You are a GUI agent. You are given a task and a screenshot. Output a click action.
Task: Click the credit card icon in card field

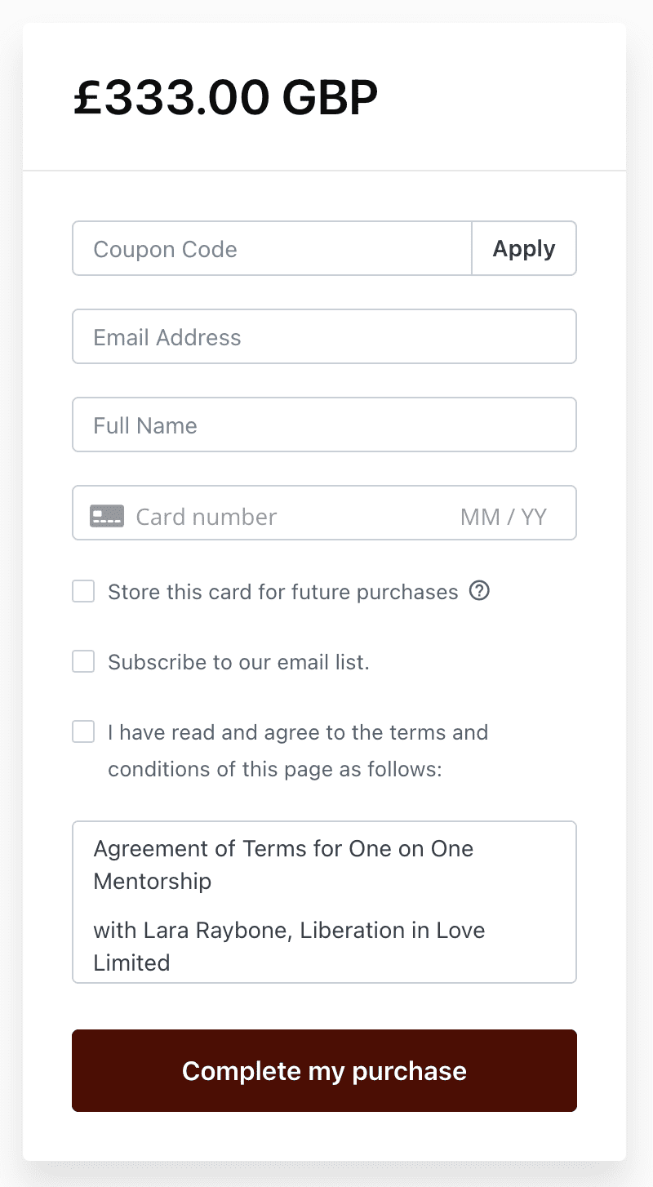[107, 516]
